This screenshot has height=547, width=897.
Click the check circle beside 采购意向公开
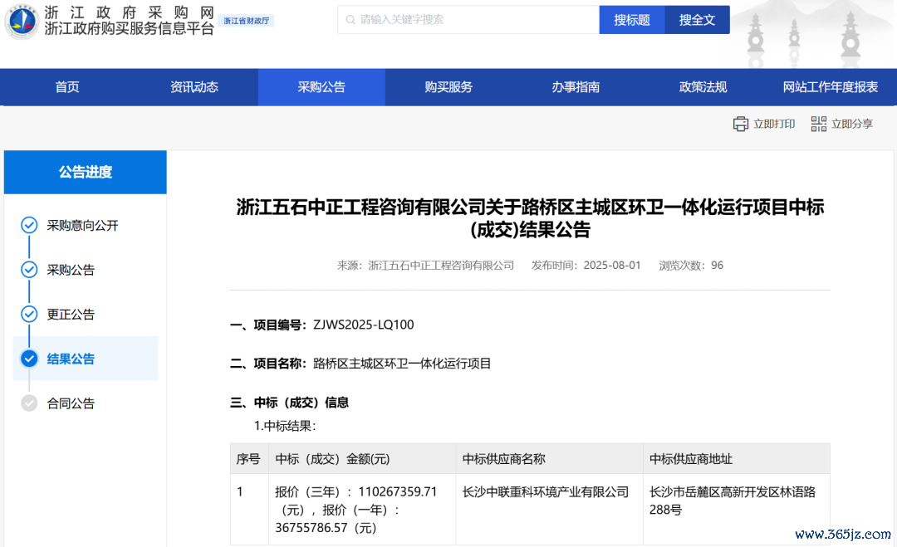click(29, 225)
